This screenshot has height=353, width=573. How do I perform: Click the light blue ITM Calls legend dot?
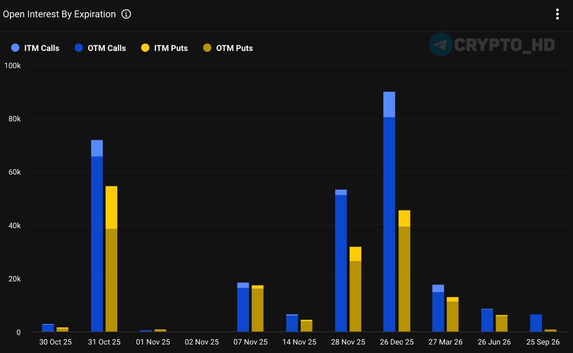(x=16, y=48)
